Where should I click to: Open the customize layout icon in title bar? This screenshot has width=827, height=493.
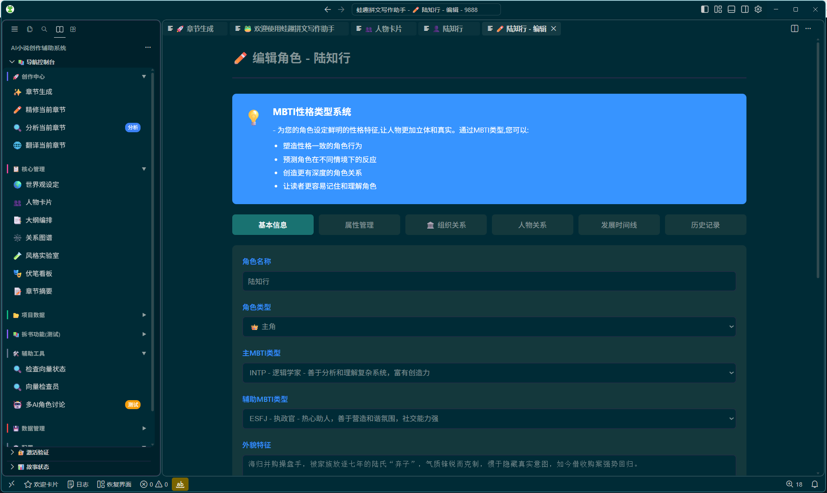(x=718, y=9)
